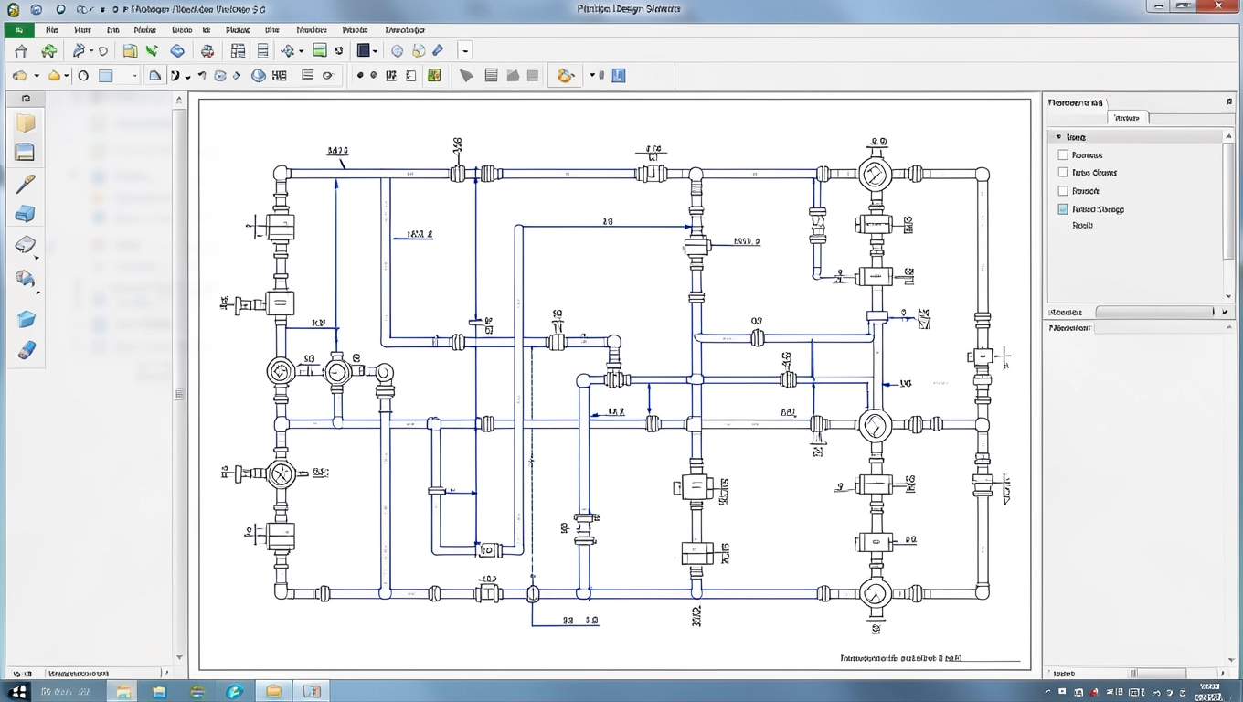Image resolution: width=1243 pixels, height=702 pixels.
Task: Click the blue chart icon at toolbar end
Action: tap(619, 76)
